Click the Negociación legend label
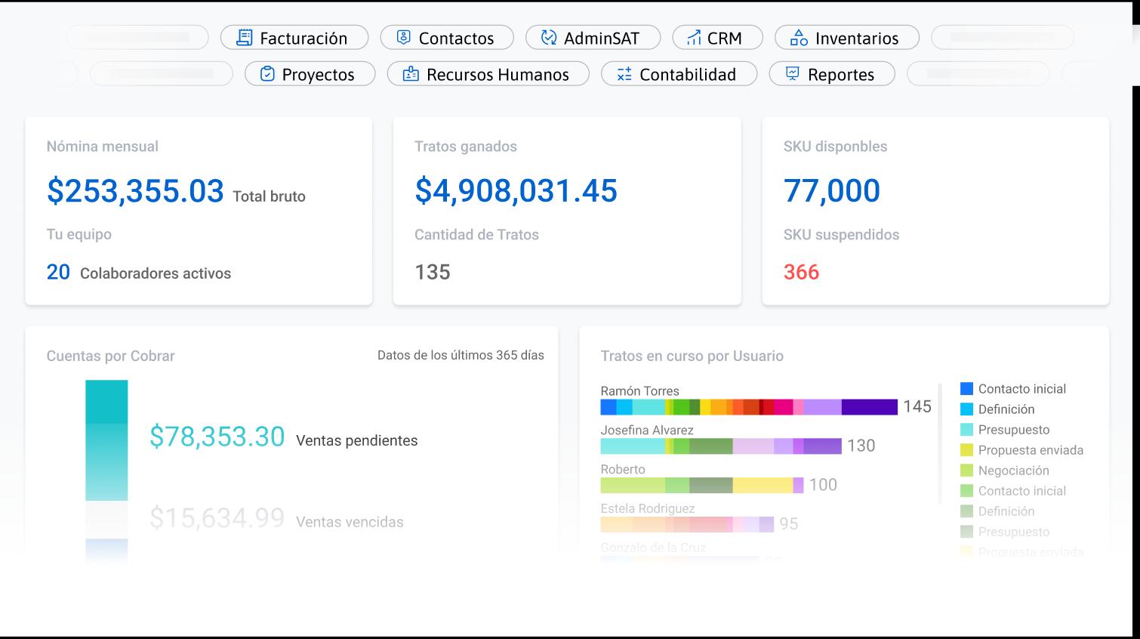The image size is (1140, 639). [1013, 471]
